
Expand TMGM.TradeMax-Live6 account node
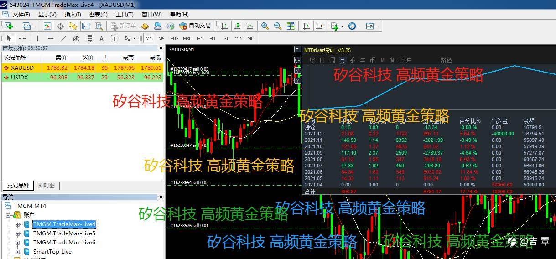[x=18, y=242]
